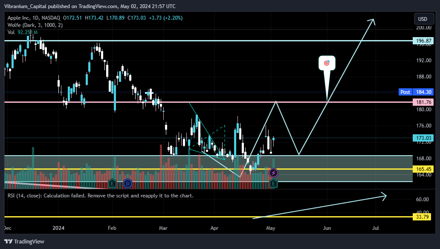Click the Wolfe (Dark, 3, 1000, 2) indicator legend
Screen dimensions: 440x249
[35, 25]
